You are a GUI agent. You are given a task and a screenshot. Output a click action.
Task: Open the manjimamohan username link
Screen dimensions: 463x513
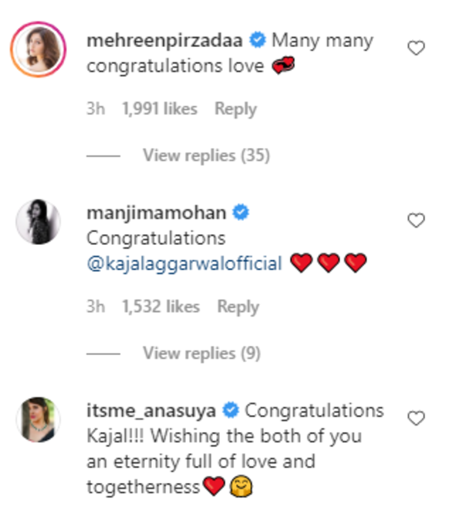157,213
